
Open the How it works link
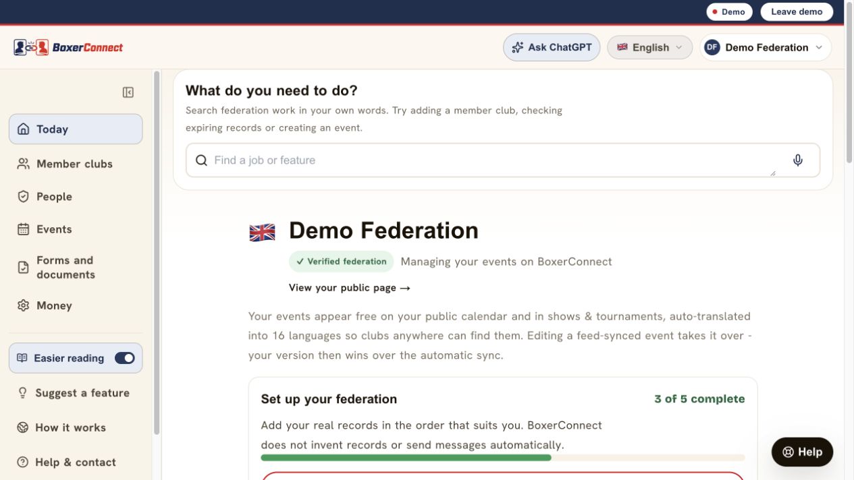[x=76, y=427]
